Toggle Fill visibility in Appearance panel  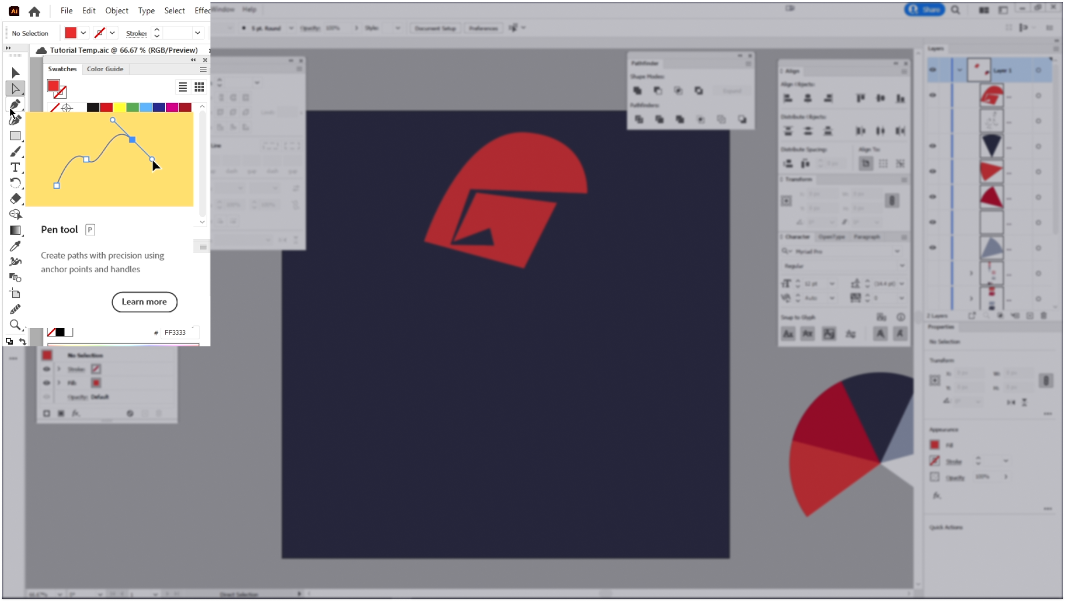[x=46, y=383]
